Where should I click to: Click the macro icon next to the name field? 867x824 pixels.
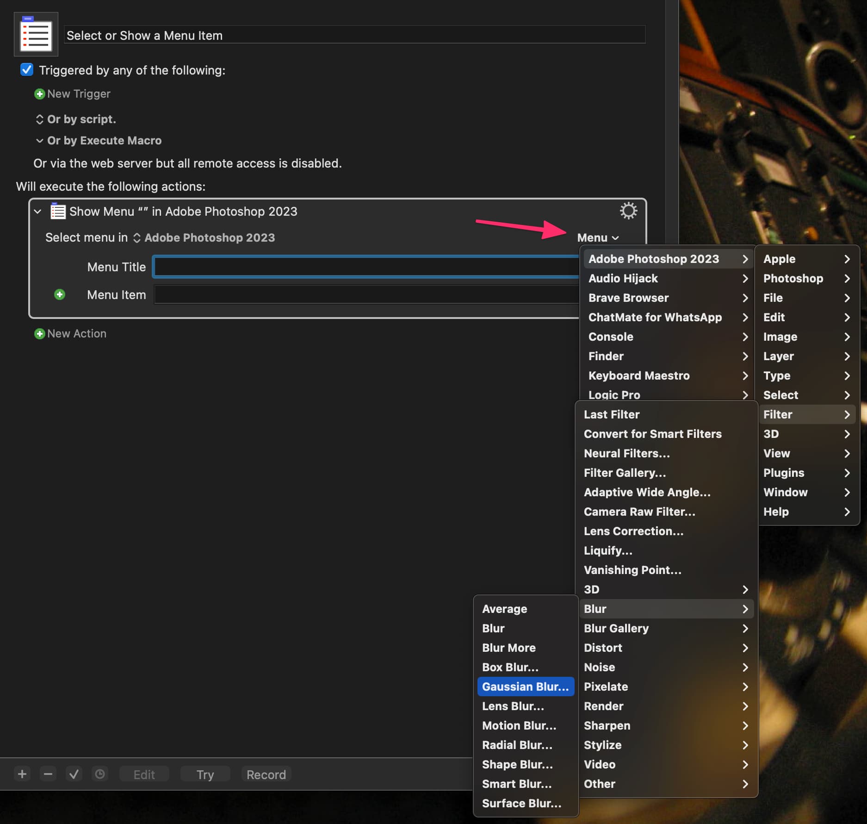[36, 35]
